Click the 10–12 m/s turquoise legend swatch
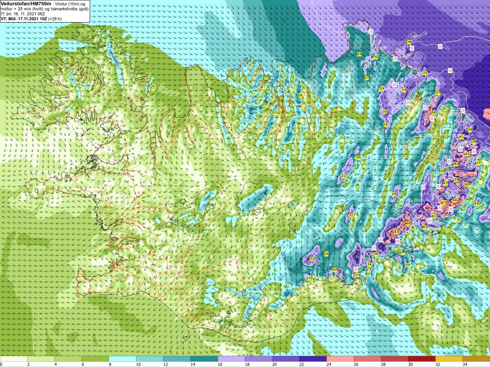The image size is (490, 367). click(x=150, y=359)
